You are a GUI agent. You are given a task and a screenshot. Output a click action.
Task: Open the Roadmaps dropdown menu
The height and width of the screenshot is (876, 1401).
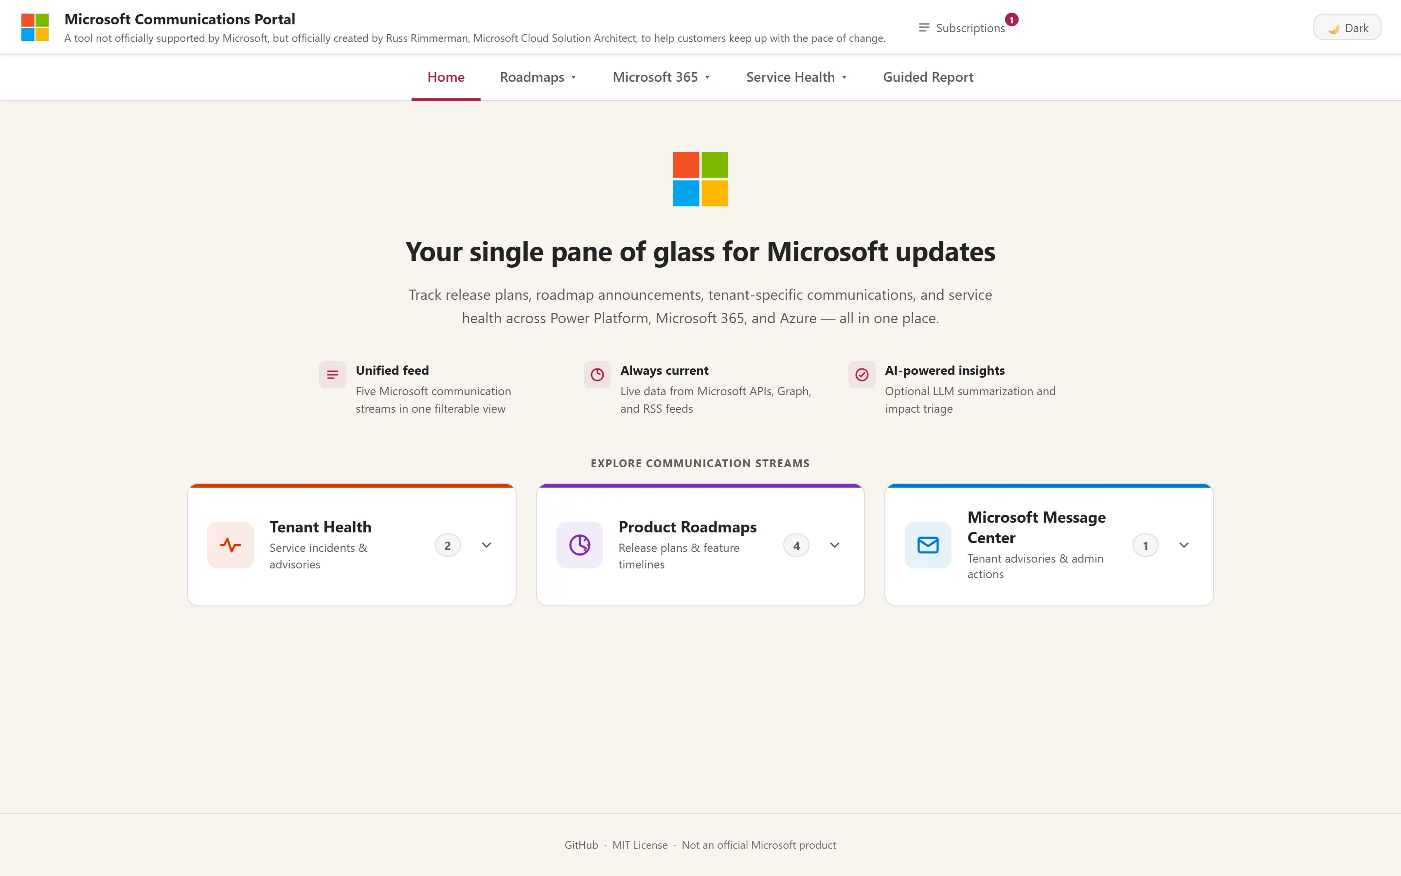point(538,77)
